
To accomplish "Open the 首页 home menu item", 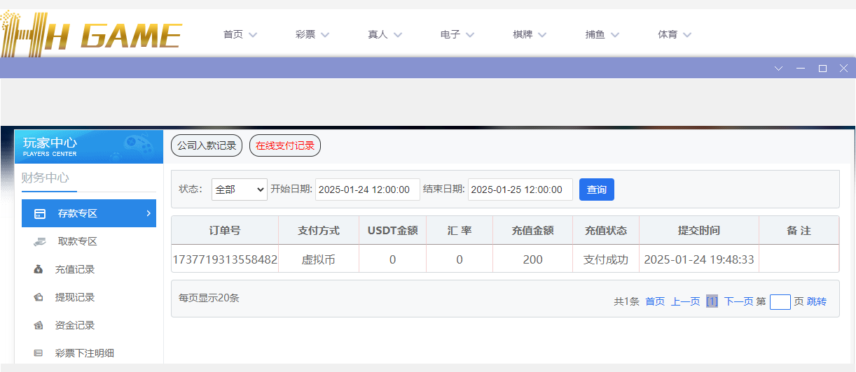I will pos(240,34).
